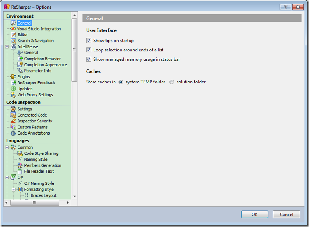This screenshot has width=309, height=227.
Task: Open Web Proxy Settings label
Action: pos(35,95)
